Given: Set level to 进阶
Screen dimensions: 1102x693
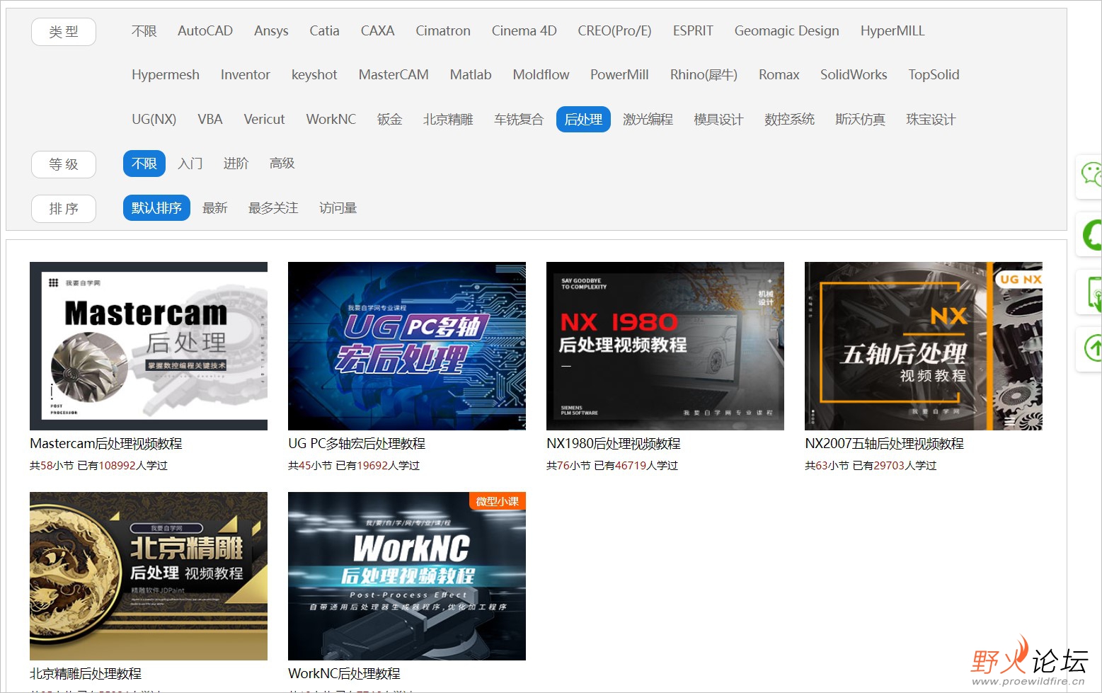Looking at the screenshot, I should point(236,164).
